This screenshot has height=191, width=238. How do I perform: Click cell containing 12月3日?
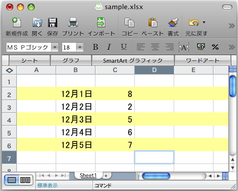point(76,119)
